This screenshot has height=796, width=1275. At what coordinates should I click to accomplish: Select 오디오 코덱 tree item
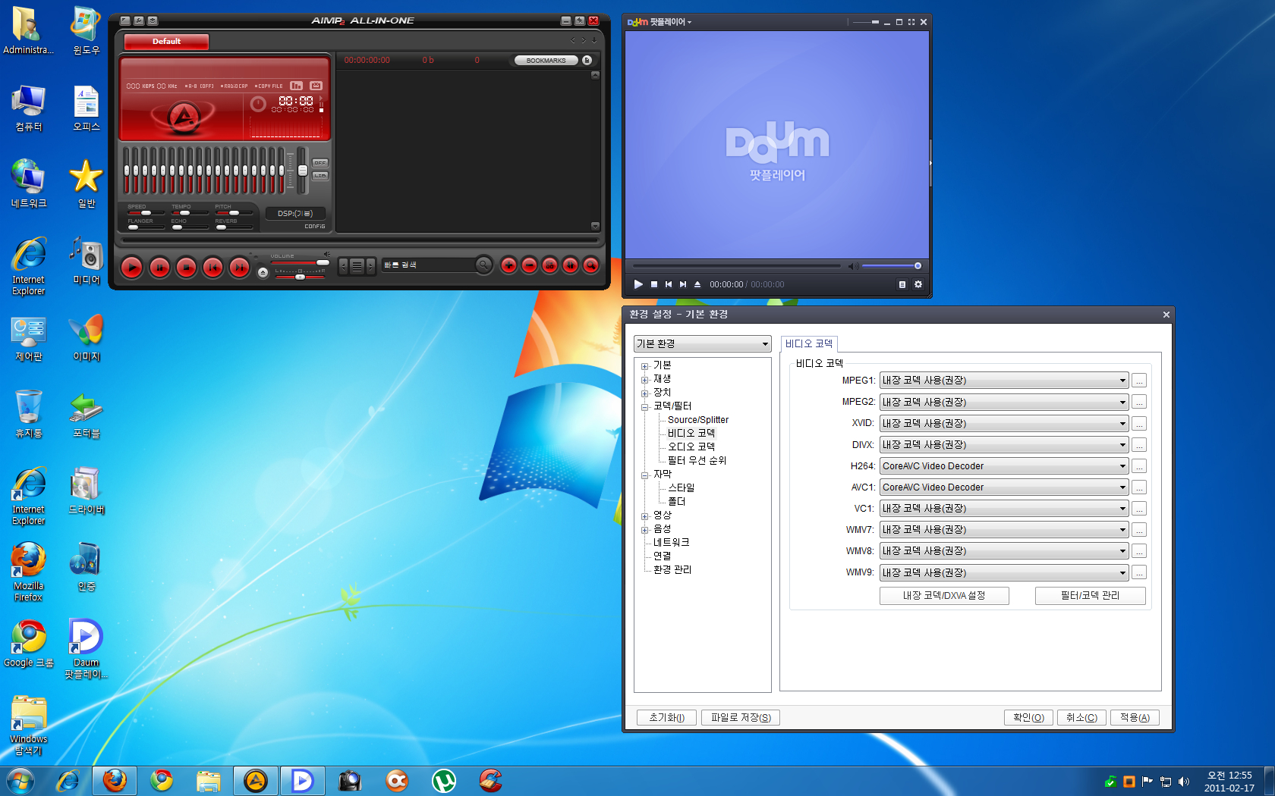pos(691,447)
